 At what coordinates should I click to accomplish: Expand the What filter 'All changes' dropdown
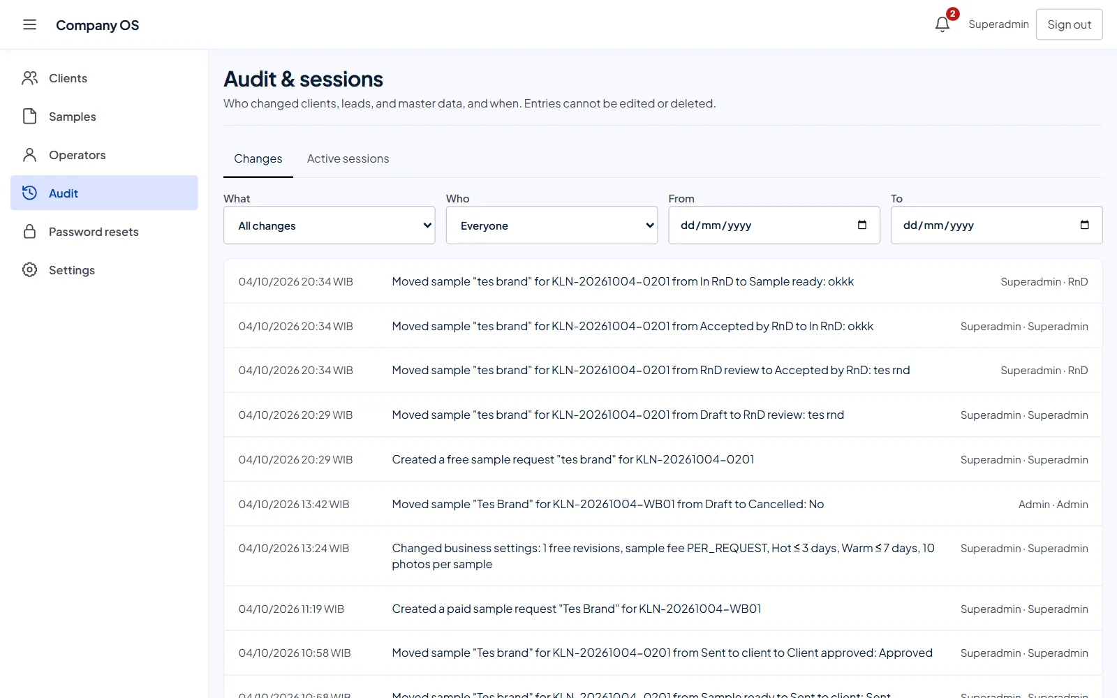pyautogui.click(x=330, y=225)
